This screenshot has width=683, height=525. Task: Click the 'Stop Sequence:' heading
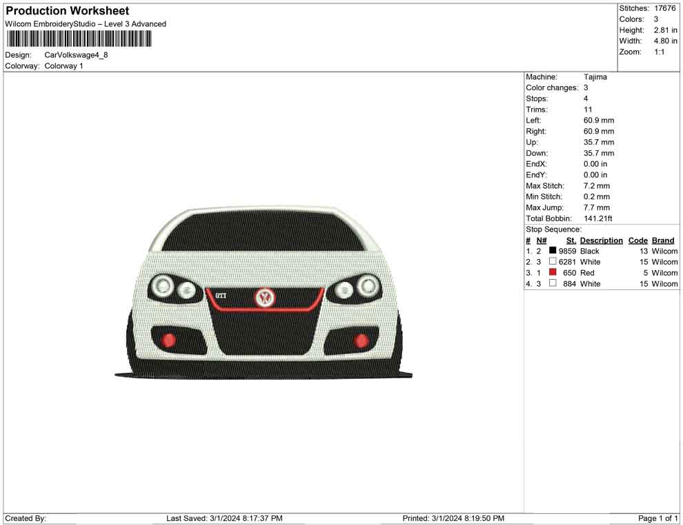[x=553, y=229]
